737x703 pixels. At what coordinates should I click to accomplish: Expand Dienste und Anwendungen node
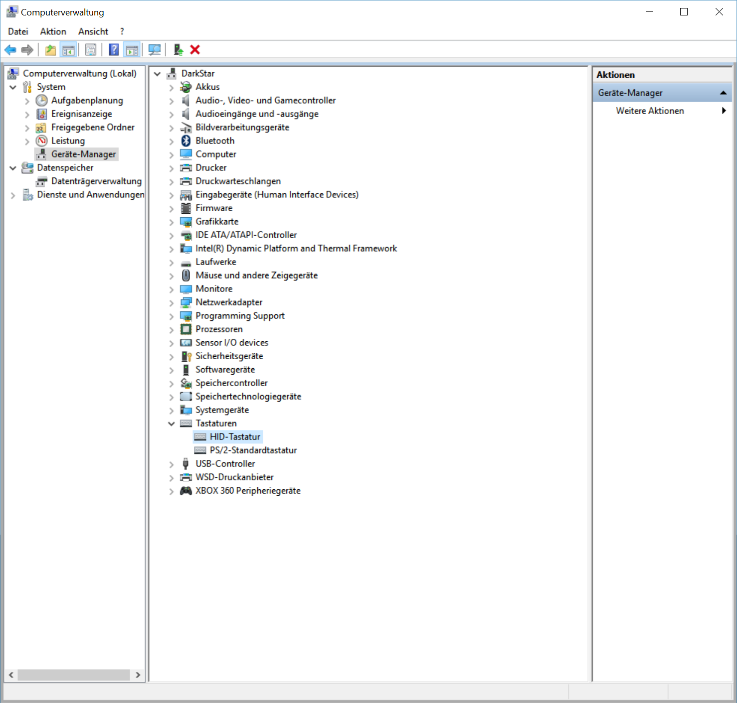[x=13, y=195]
